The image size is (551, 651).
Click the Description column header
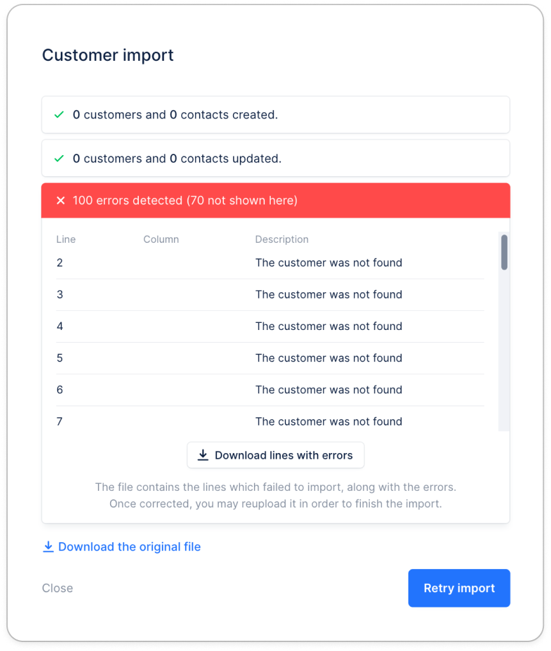click(x=282, y=239)
